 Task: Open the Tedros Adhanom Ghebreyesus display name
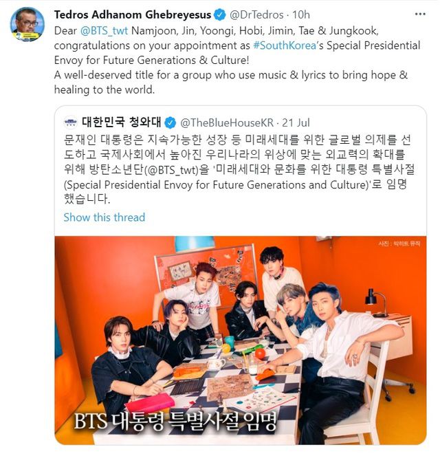(x=133, y=14)
